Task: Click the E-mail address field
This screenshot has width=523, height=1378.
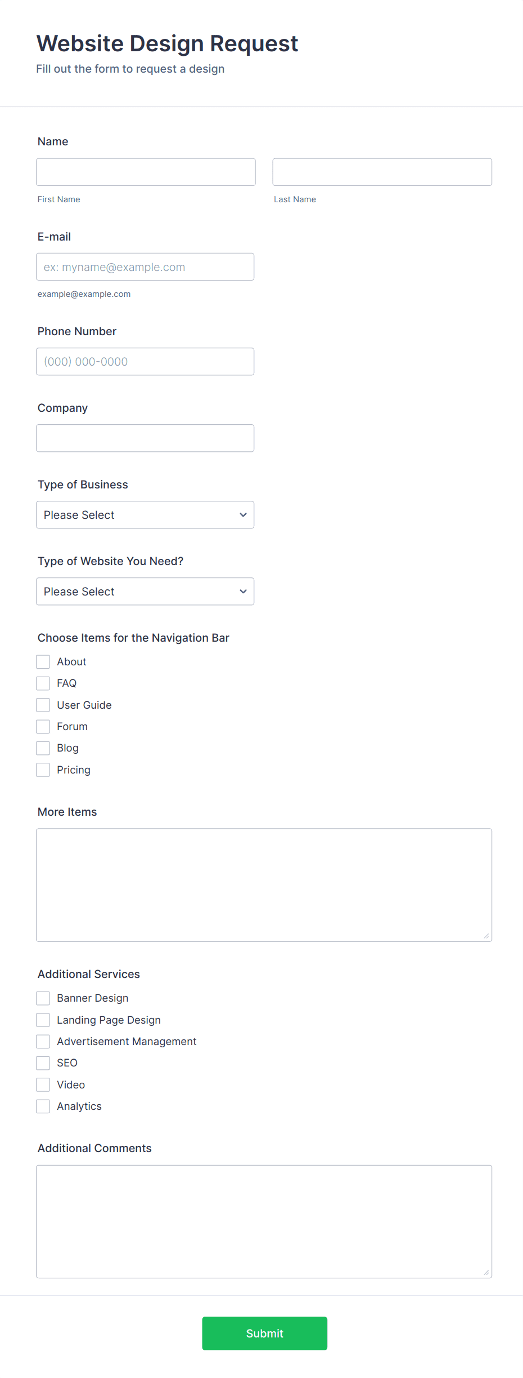Action: point(145,266)
